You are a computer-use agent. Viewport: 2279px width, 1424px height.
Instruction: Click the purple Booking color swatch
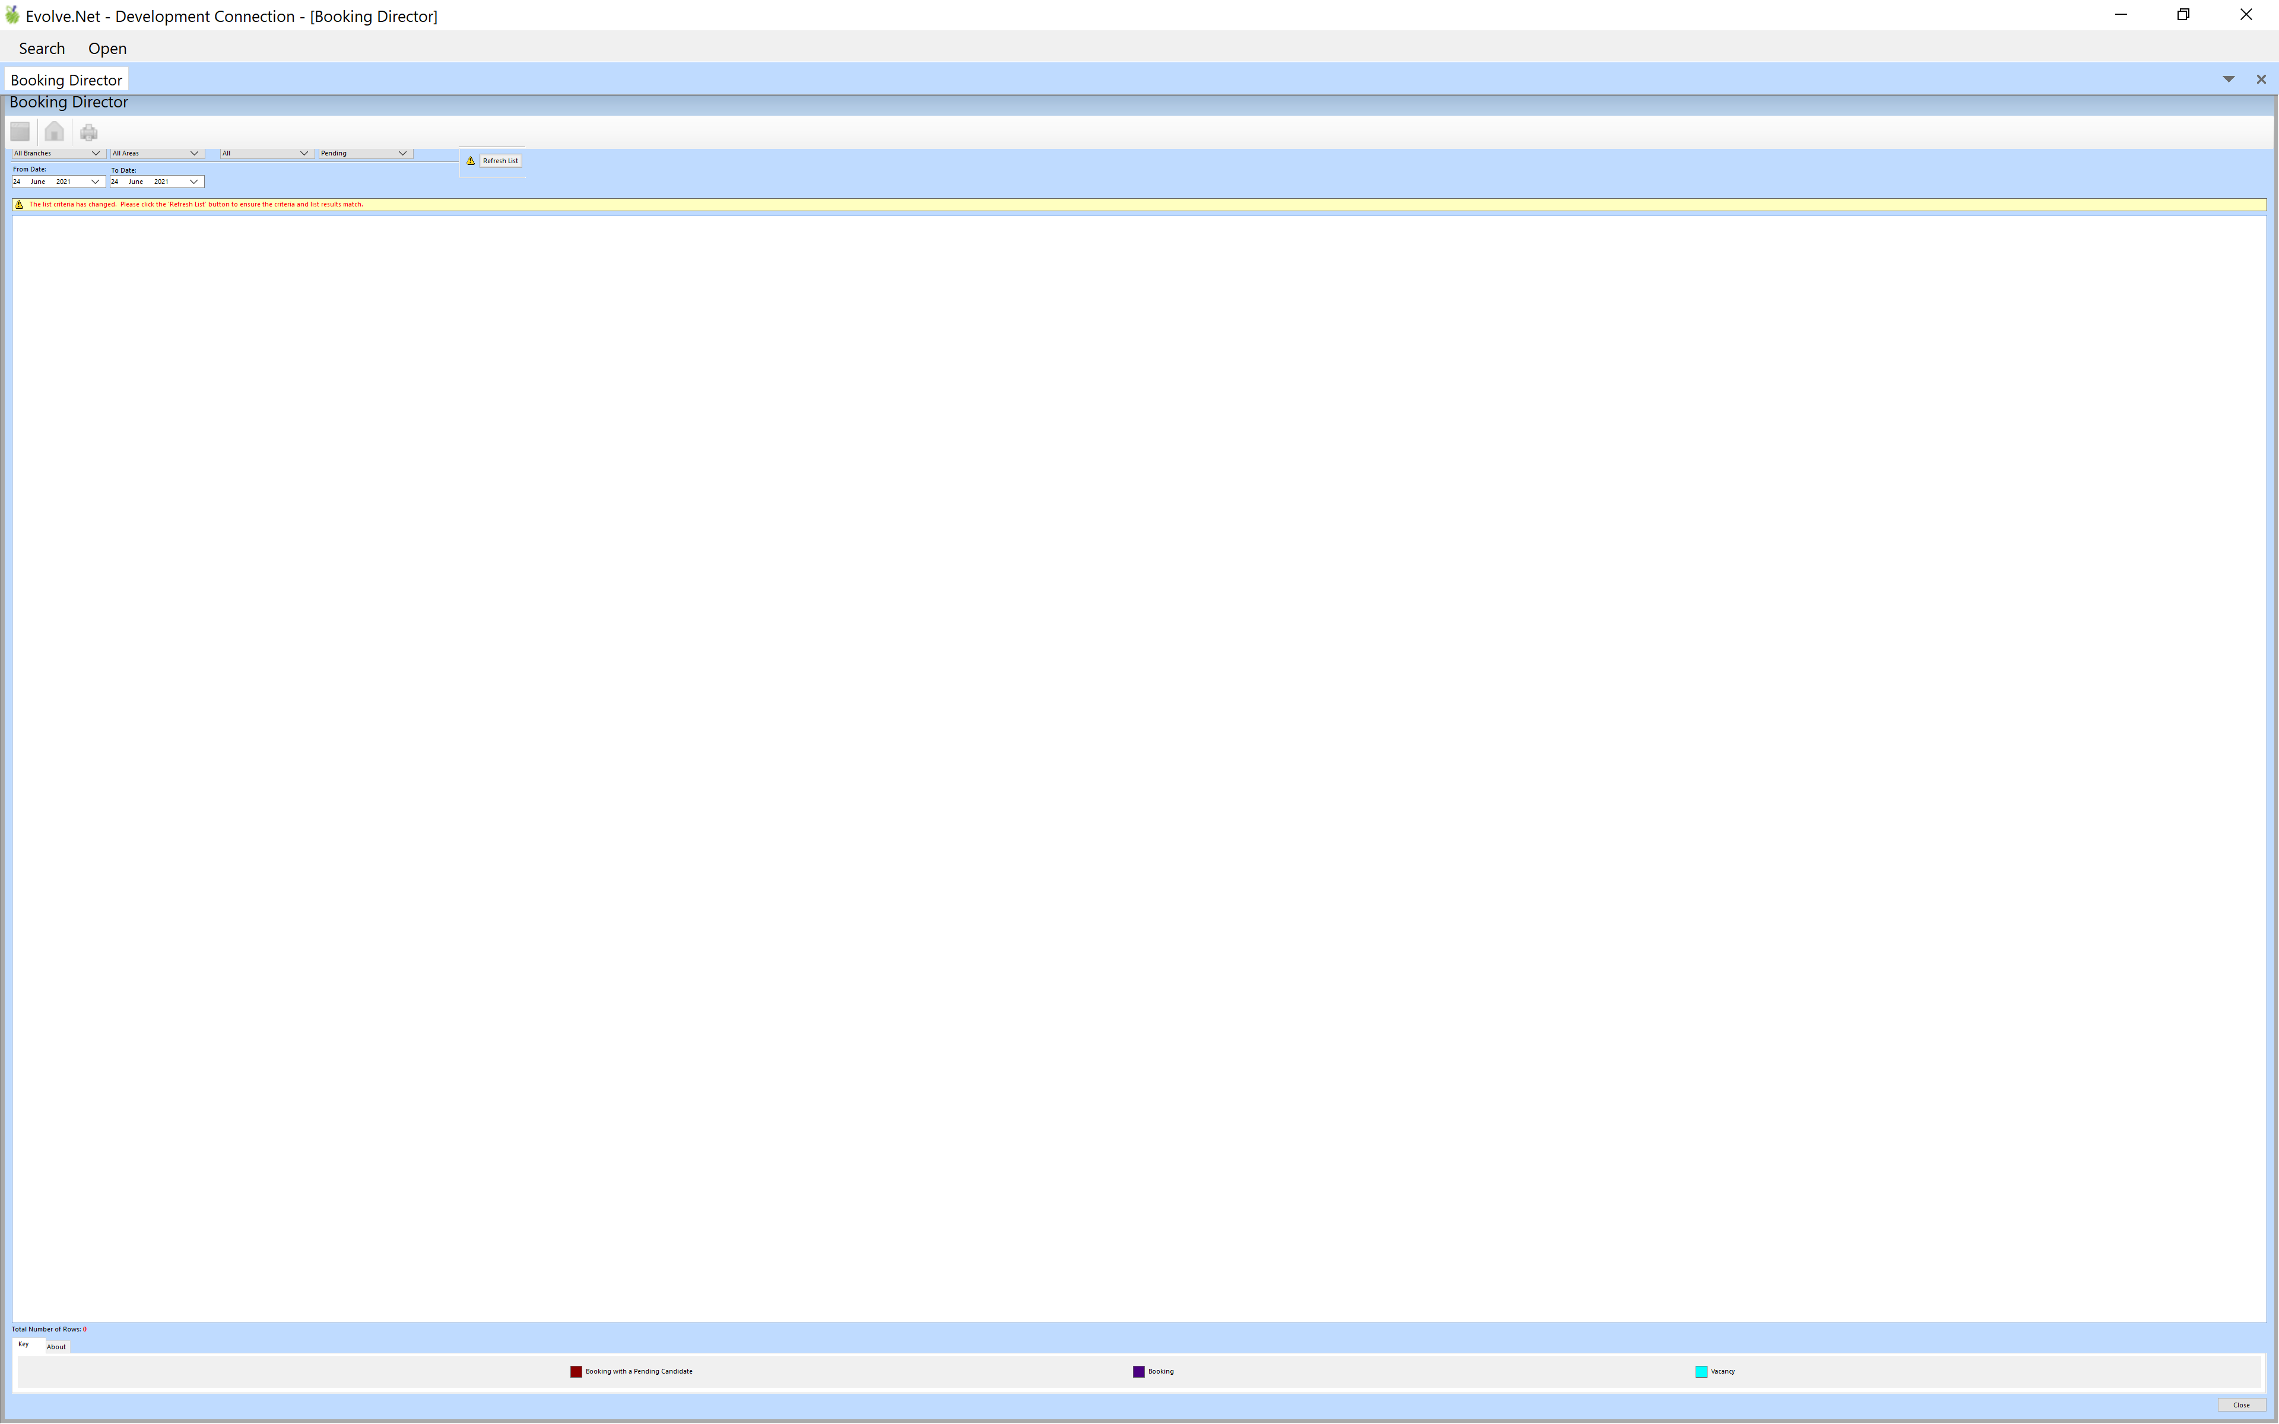coord(1138,1372)
